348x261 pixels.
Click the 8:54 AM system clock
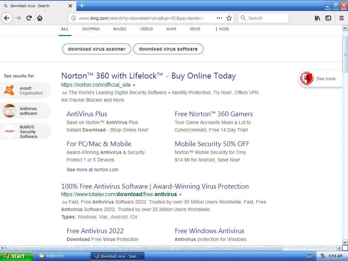pyautogui.click(x=335, y=256)
